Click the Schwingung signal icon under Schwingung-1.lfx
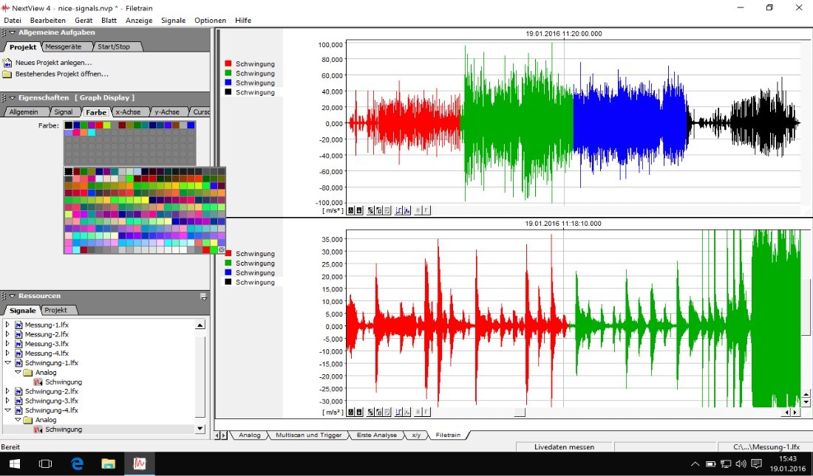The width and height of the screenshot is (813, 476). click(38, 382)
